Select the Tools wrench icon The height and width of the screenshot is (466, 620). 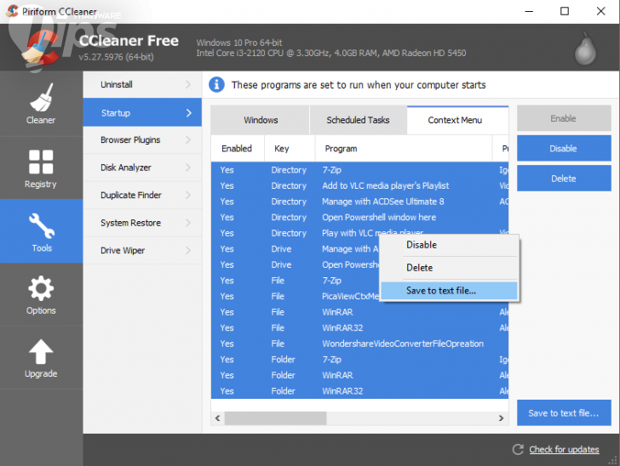(x=42, y=226)
